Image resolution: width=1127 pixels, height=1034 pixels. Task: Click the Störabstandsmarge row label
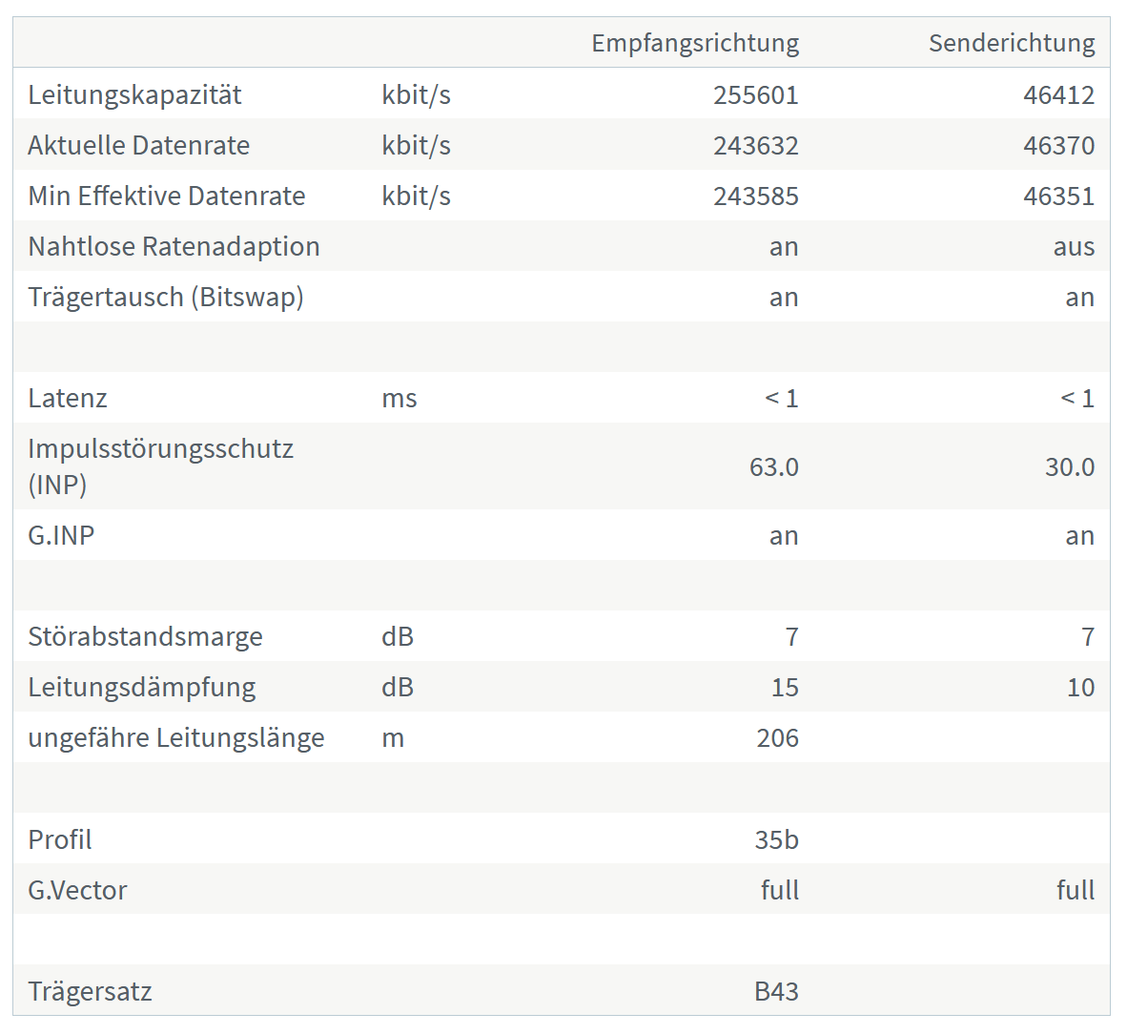tap(145, 636)
